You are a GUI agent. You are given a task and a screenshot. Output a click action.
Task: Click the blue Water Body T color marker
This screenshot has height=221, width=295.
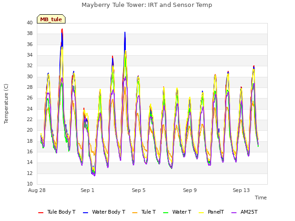[x=85, y=213]
